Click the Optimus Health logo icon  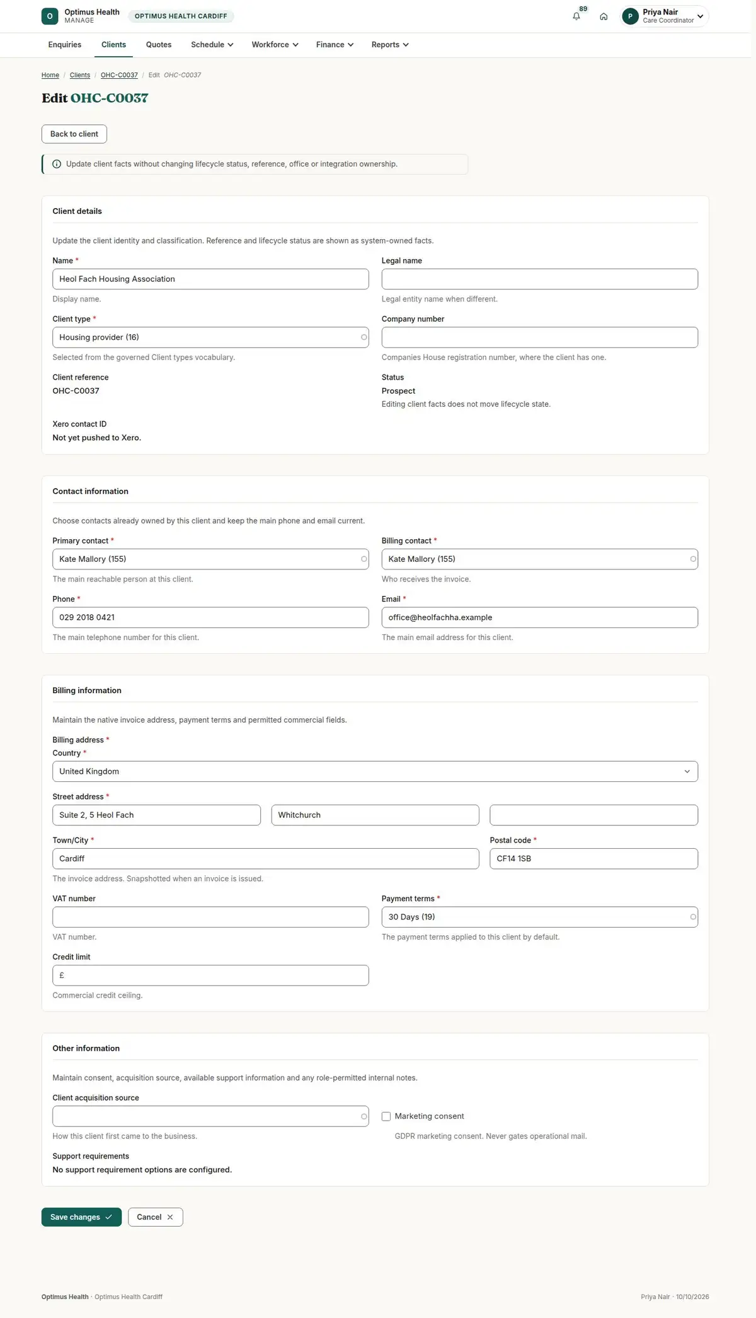coord(50,16)
